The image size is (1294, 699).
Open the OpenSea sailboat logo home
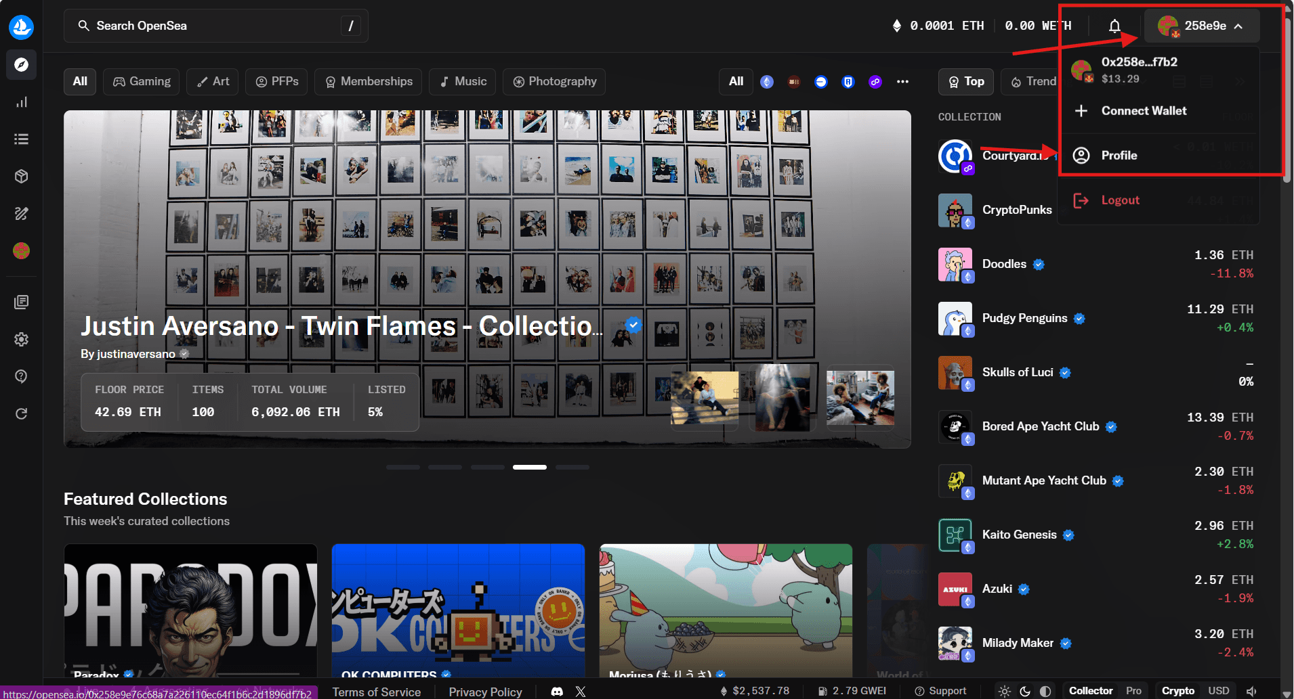click(21, 27)
